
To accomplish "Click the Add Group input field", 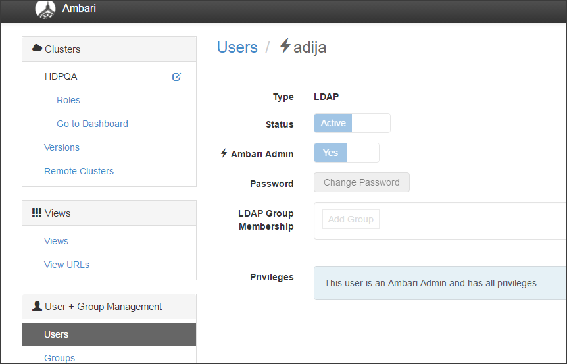I will [351, 219].
